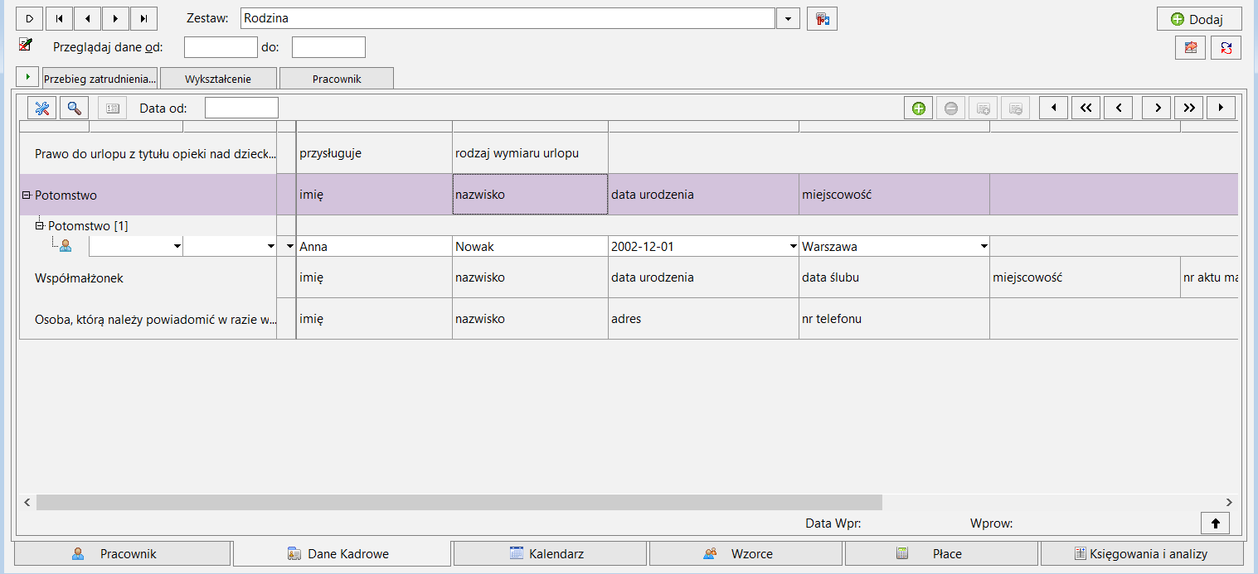Viewport: 1258px width, 574px height.
Task: Click the person icon in the Potomstwo row
Action: click(x=66, y=246)
